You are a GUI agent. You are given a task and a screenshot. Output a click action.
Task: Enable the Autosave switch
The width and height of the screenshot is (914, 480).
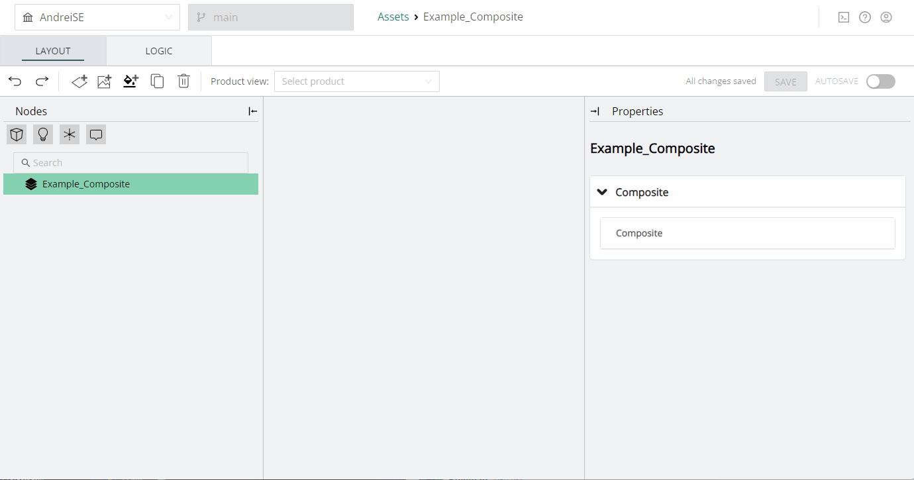[x=880, y=81]
